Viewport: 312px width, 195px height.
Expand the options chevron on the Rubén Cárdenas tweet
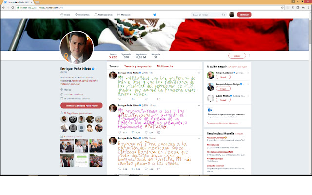tap(199, 138)
